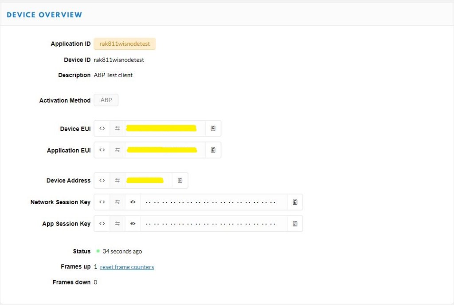Toggle hex format for Network Session Key
454x305 pixels.
[102, 202]
